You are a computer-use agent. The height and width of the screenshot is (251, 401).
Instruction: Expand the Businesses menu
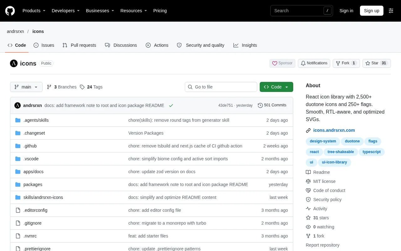click(100, 11)
